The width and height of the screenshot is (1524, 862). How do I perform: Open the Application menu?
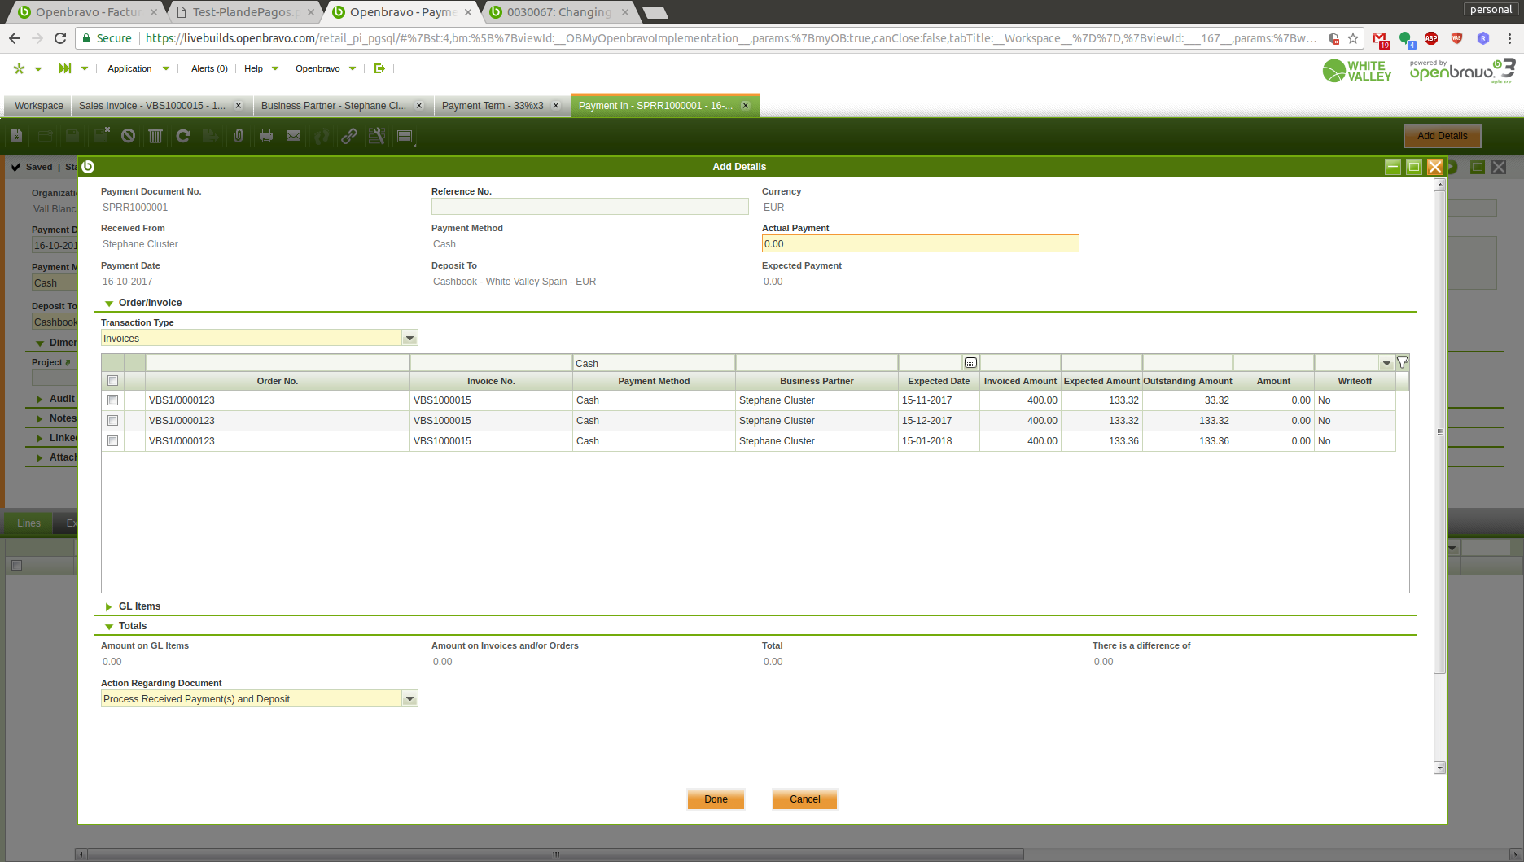point(130,68)
